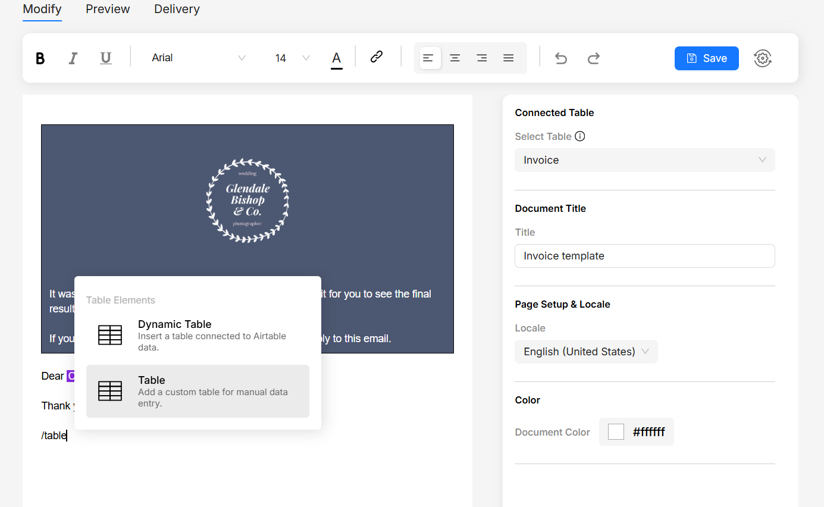Underline the selected text
The height and width of the screenshot is (507, 824).
coord(106,58)
